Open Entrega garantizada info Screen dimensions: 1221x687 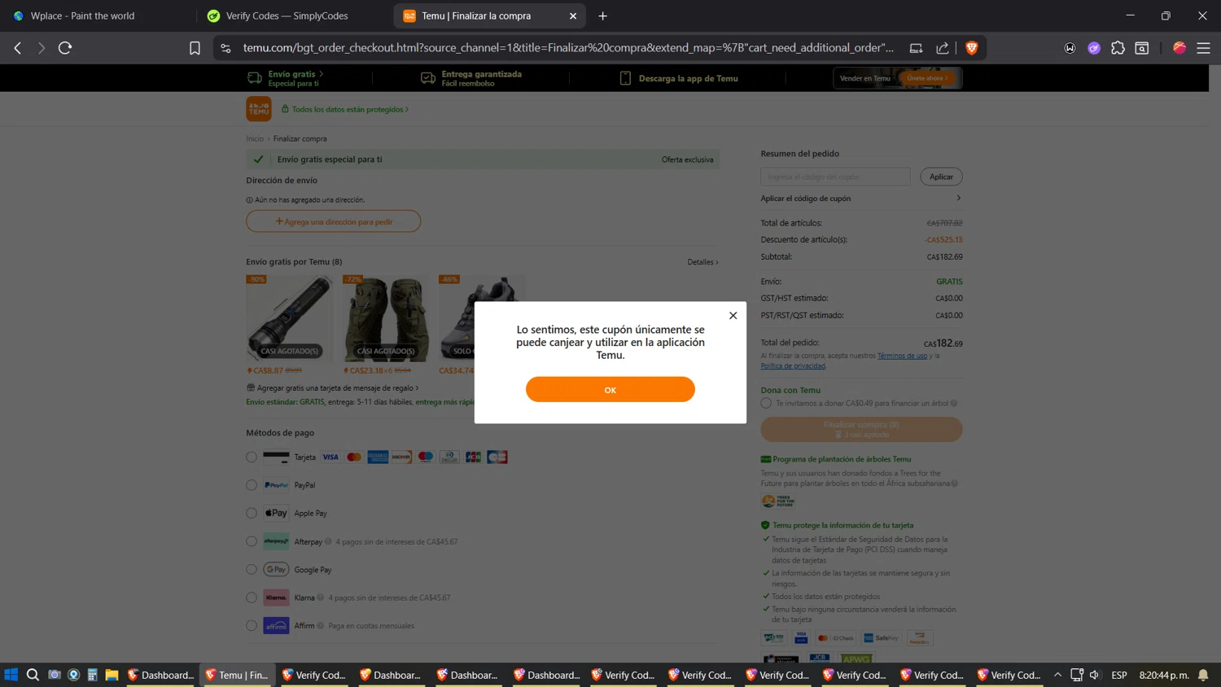pos(471,78)
